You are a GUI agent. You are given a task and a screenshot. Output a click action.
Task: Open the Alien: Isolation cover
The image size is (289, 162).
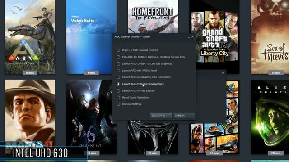(x=270, y=117)
